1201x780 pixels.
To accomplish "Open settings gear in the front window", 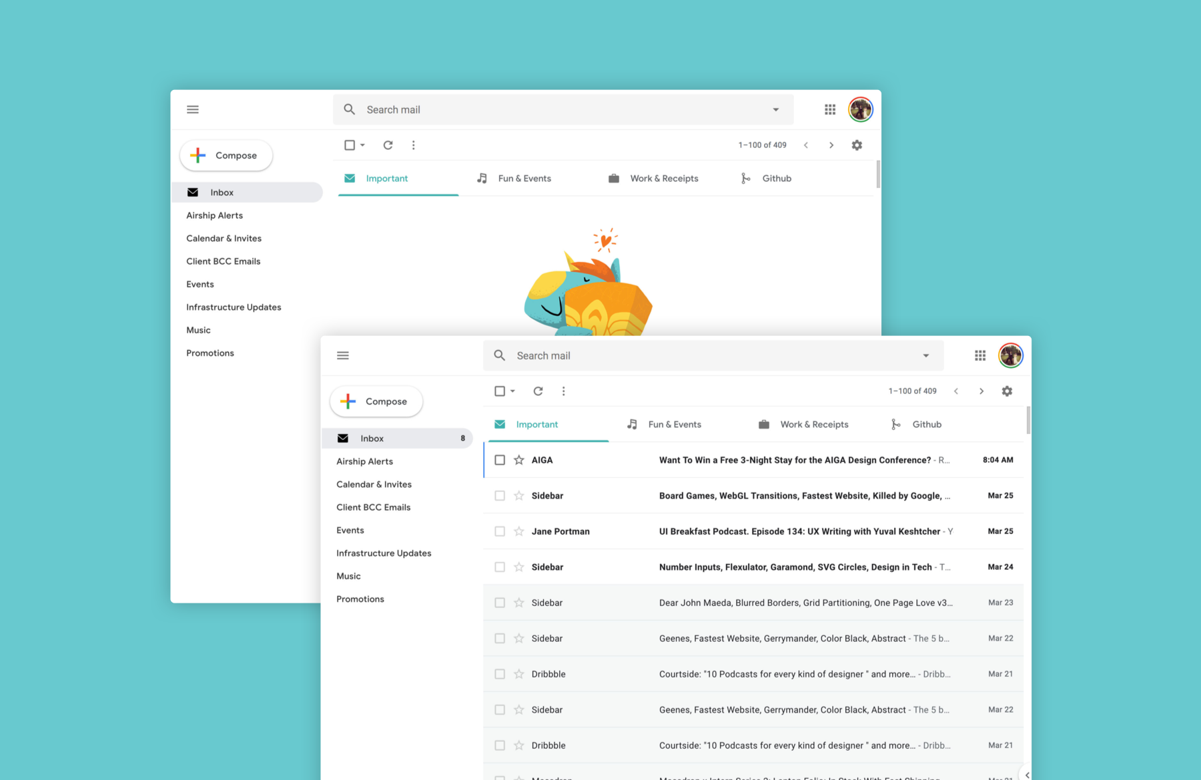I will pyautogui.click(x=1007, y=391).
